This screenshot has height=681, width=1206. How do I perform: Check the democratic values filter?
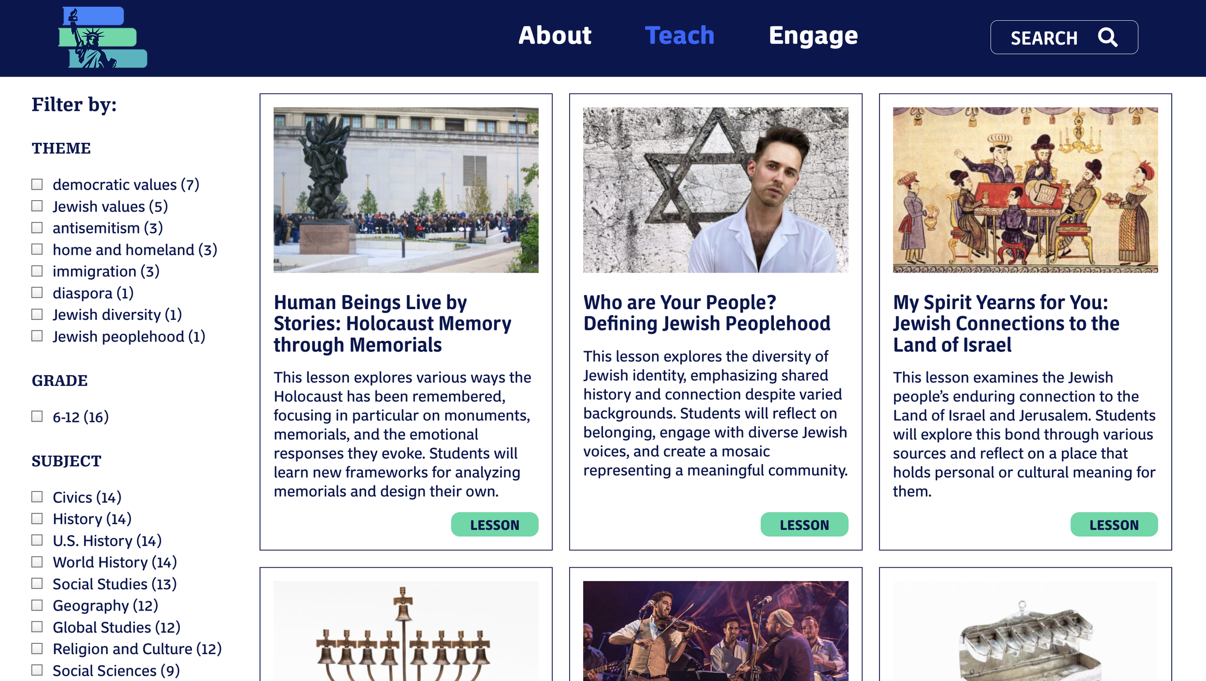(37, 184)
